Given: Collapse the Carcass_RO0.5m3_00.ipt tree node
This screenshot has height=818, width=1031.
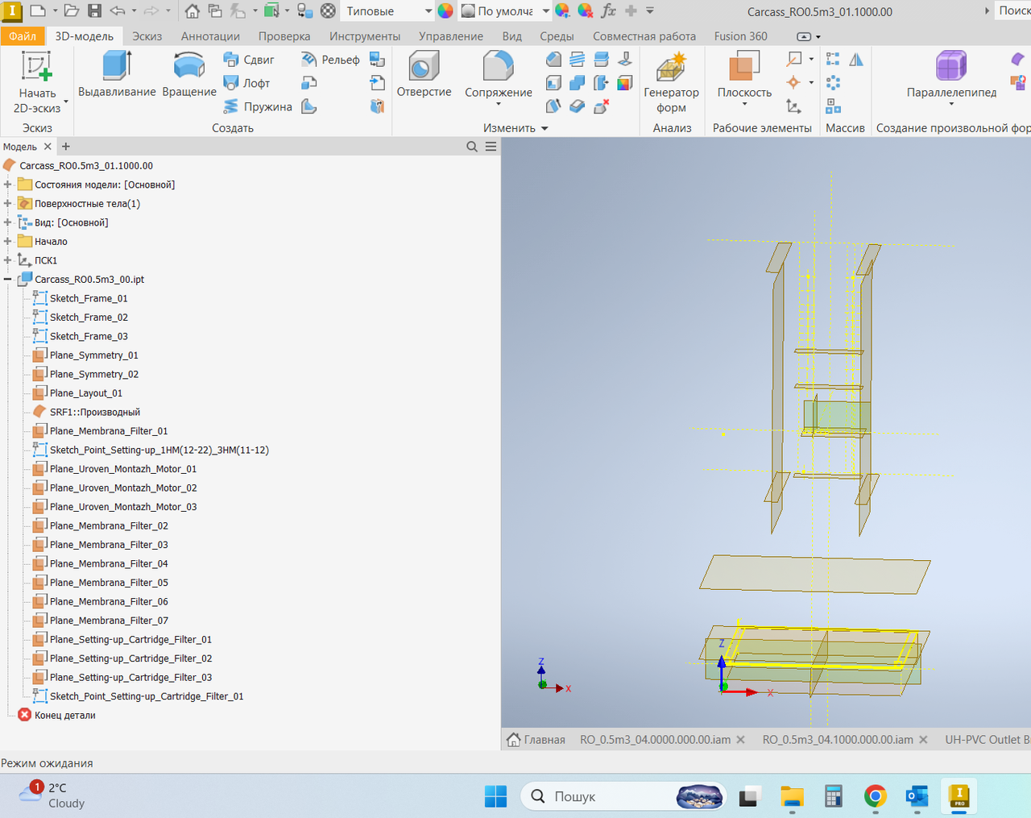Looking at the screenshot, I should 8,280.
